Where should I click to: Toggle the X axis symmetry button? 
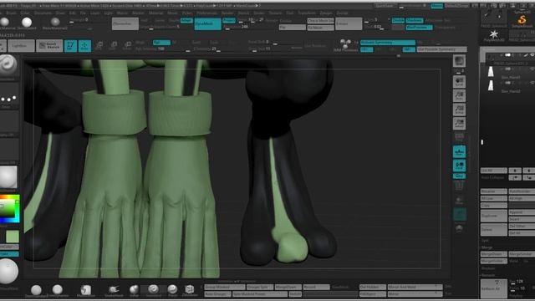point(366,49)
